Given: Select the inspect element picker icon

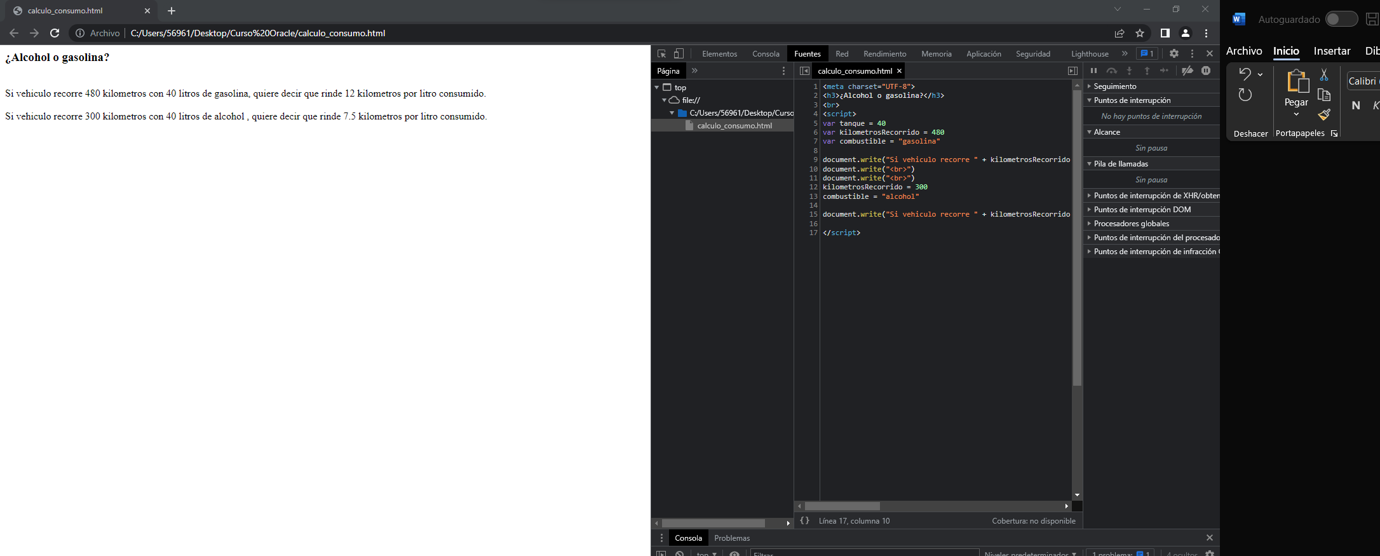Looking at the screenshot, I should 661,54.
